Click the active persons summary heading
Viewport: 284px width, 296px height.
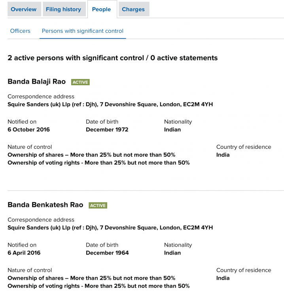click(x=112, y=58)
